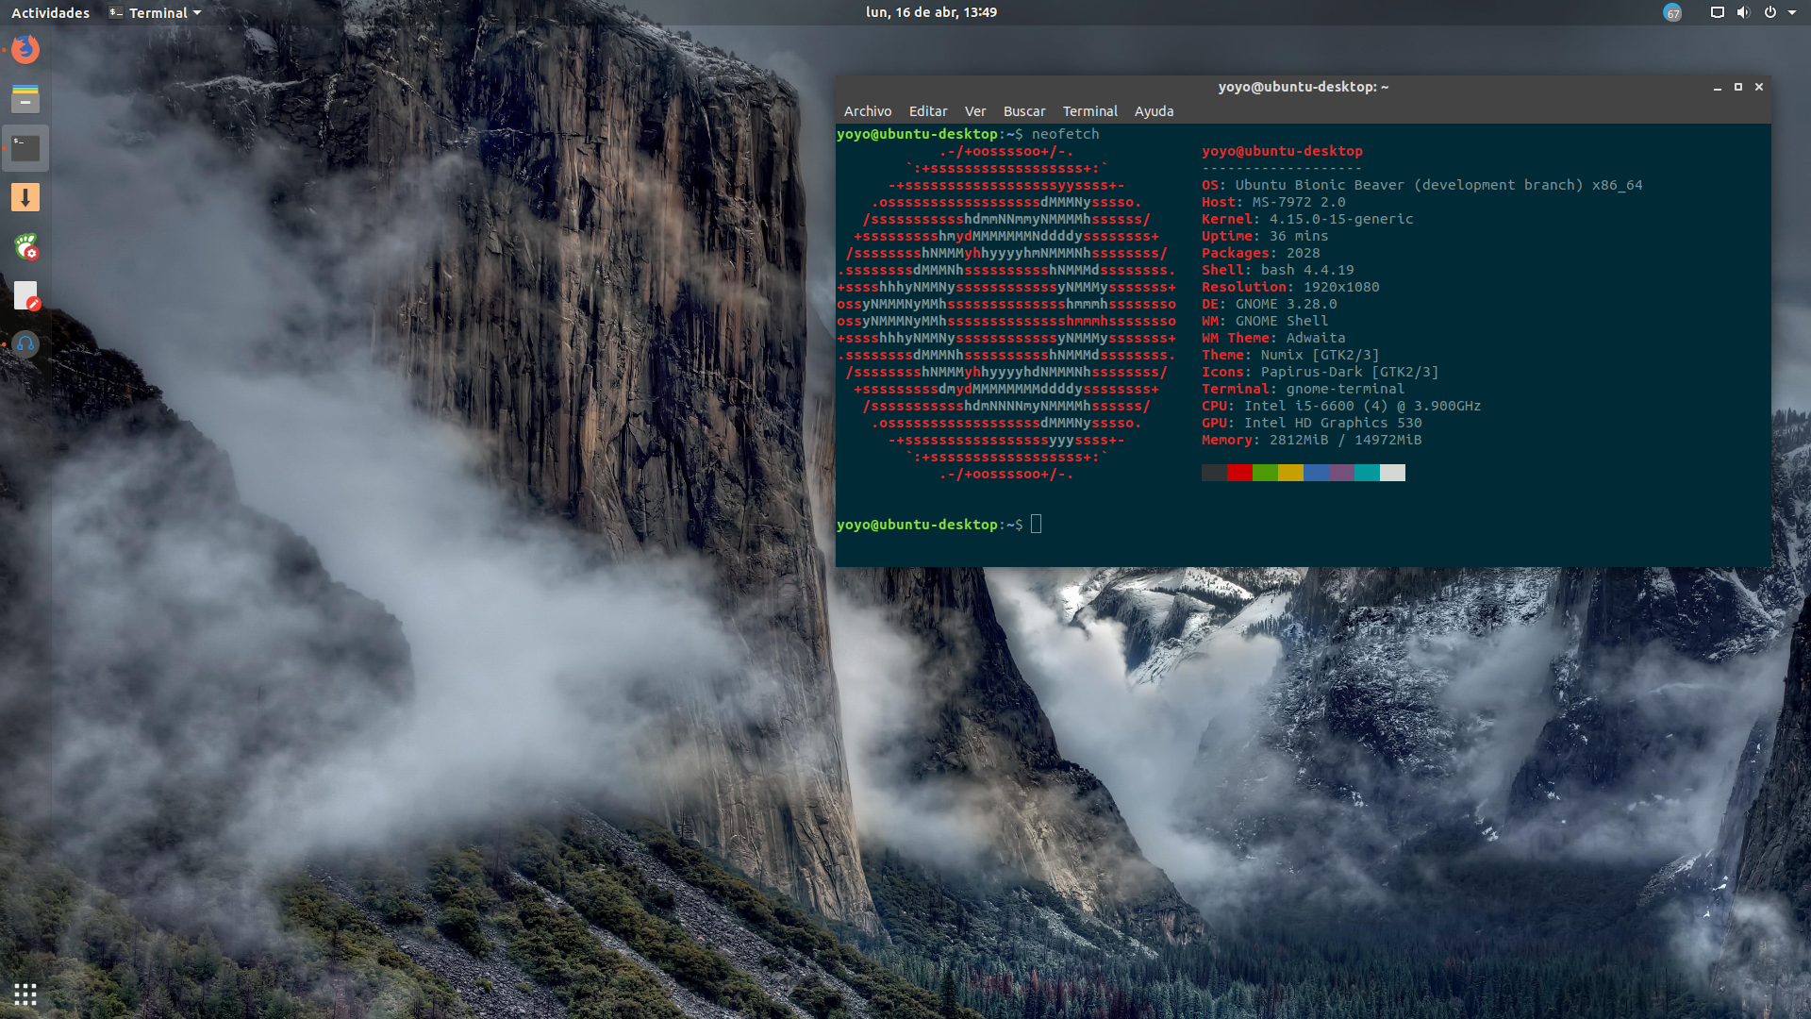Image resolution: width=1811 pixels, height=1019 pixels.
Task: Launch Firefox from the dock
Action: click(25, 49)
